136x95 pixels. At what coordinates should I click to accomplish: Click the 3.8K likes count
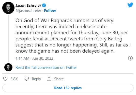point(14,79)
